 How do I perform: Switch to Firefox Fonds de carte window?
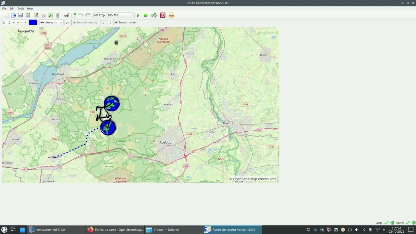(115, 229)
